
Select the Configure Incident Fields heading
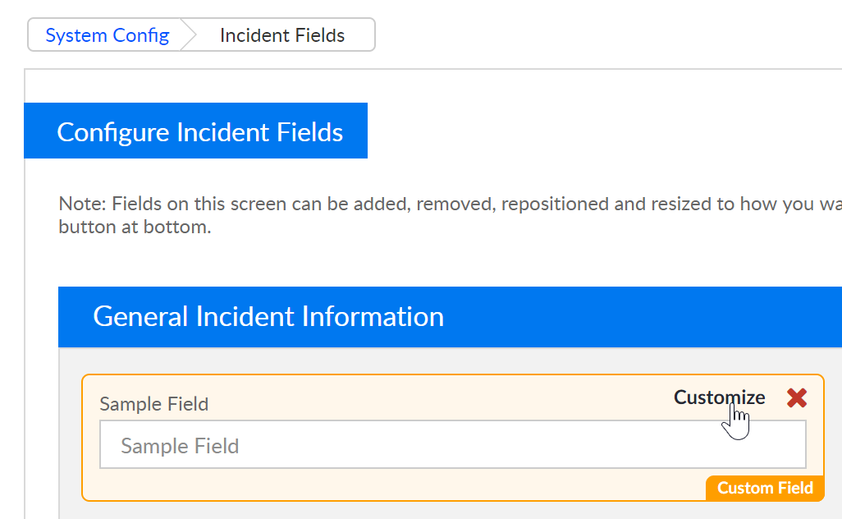pos(199,131)
